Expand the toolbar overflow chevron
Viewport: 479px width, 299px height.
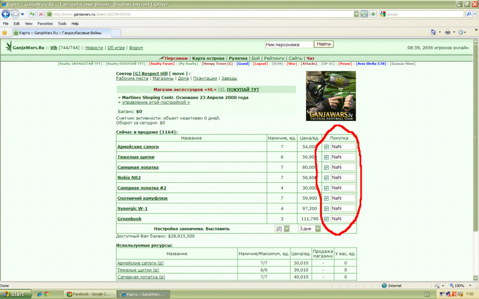pos(476,30)
